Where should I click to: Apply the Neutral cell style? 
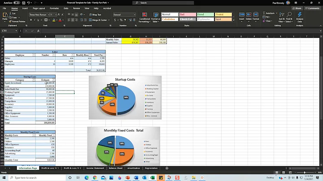pos(223,14)
